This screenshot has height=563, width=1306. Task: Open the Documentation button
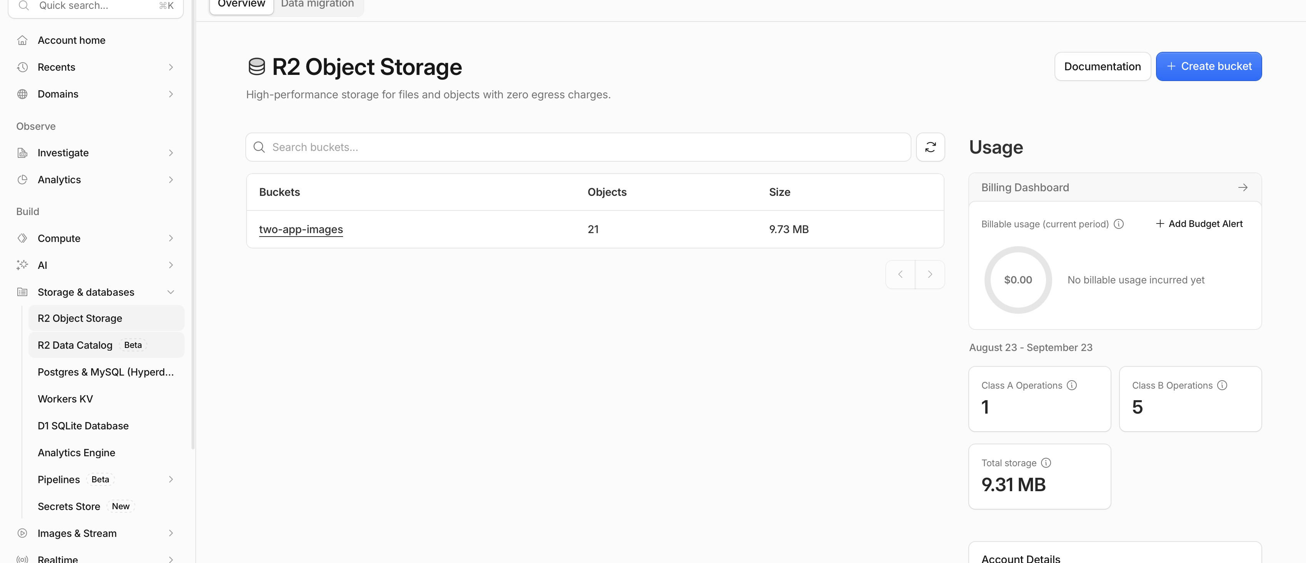click(1102, 66)
